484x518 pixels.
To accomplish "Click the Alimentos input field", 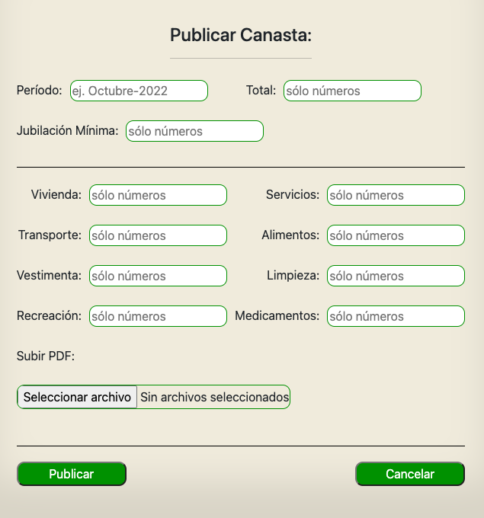I will 396,235.
